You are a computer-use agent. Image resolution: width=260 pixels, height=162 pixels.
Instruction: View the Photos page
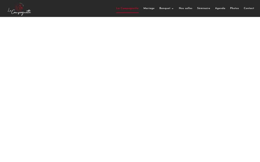click(234, 8)
